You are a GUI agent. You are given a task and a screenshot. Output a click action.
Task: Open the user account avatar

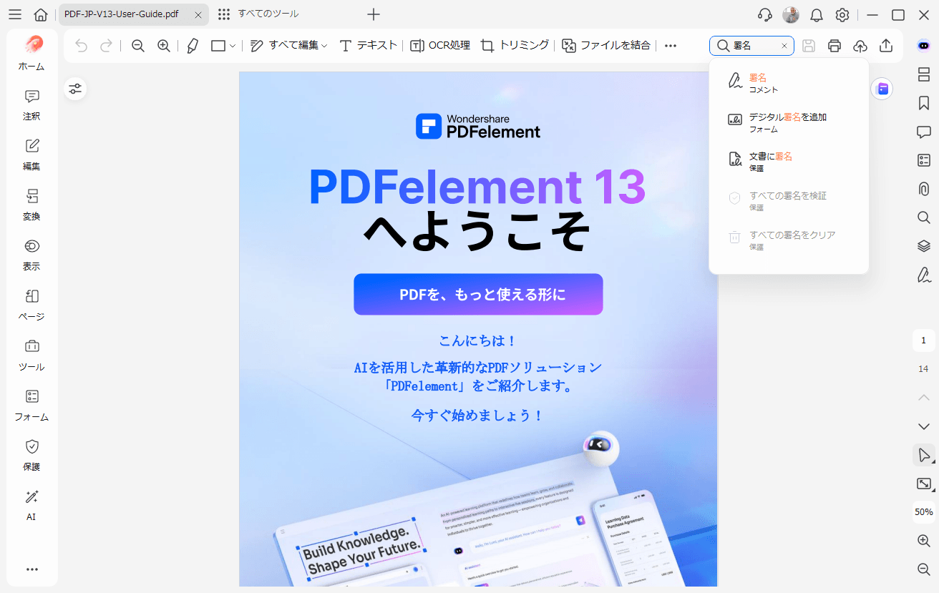tap(791, 15)
